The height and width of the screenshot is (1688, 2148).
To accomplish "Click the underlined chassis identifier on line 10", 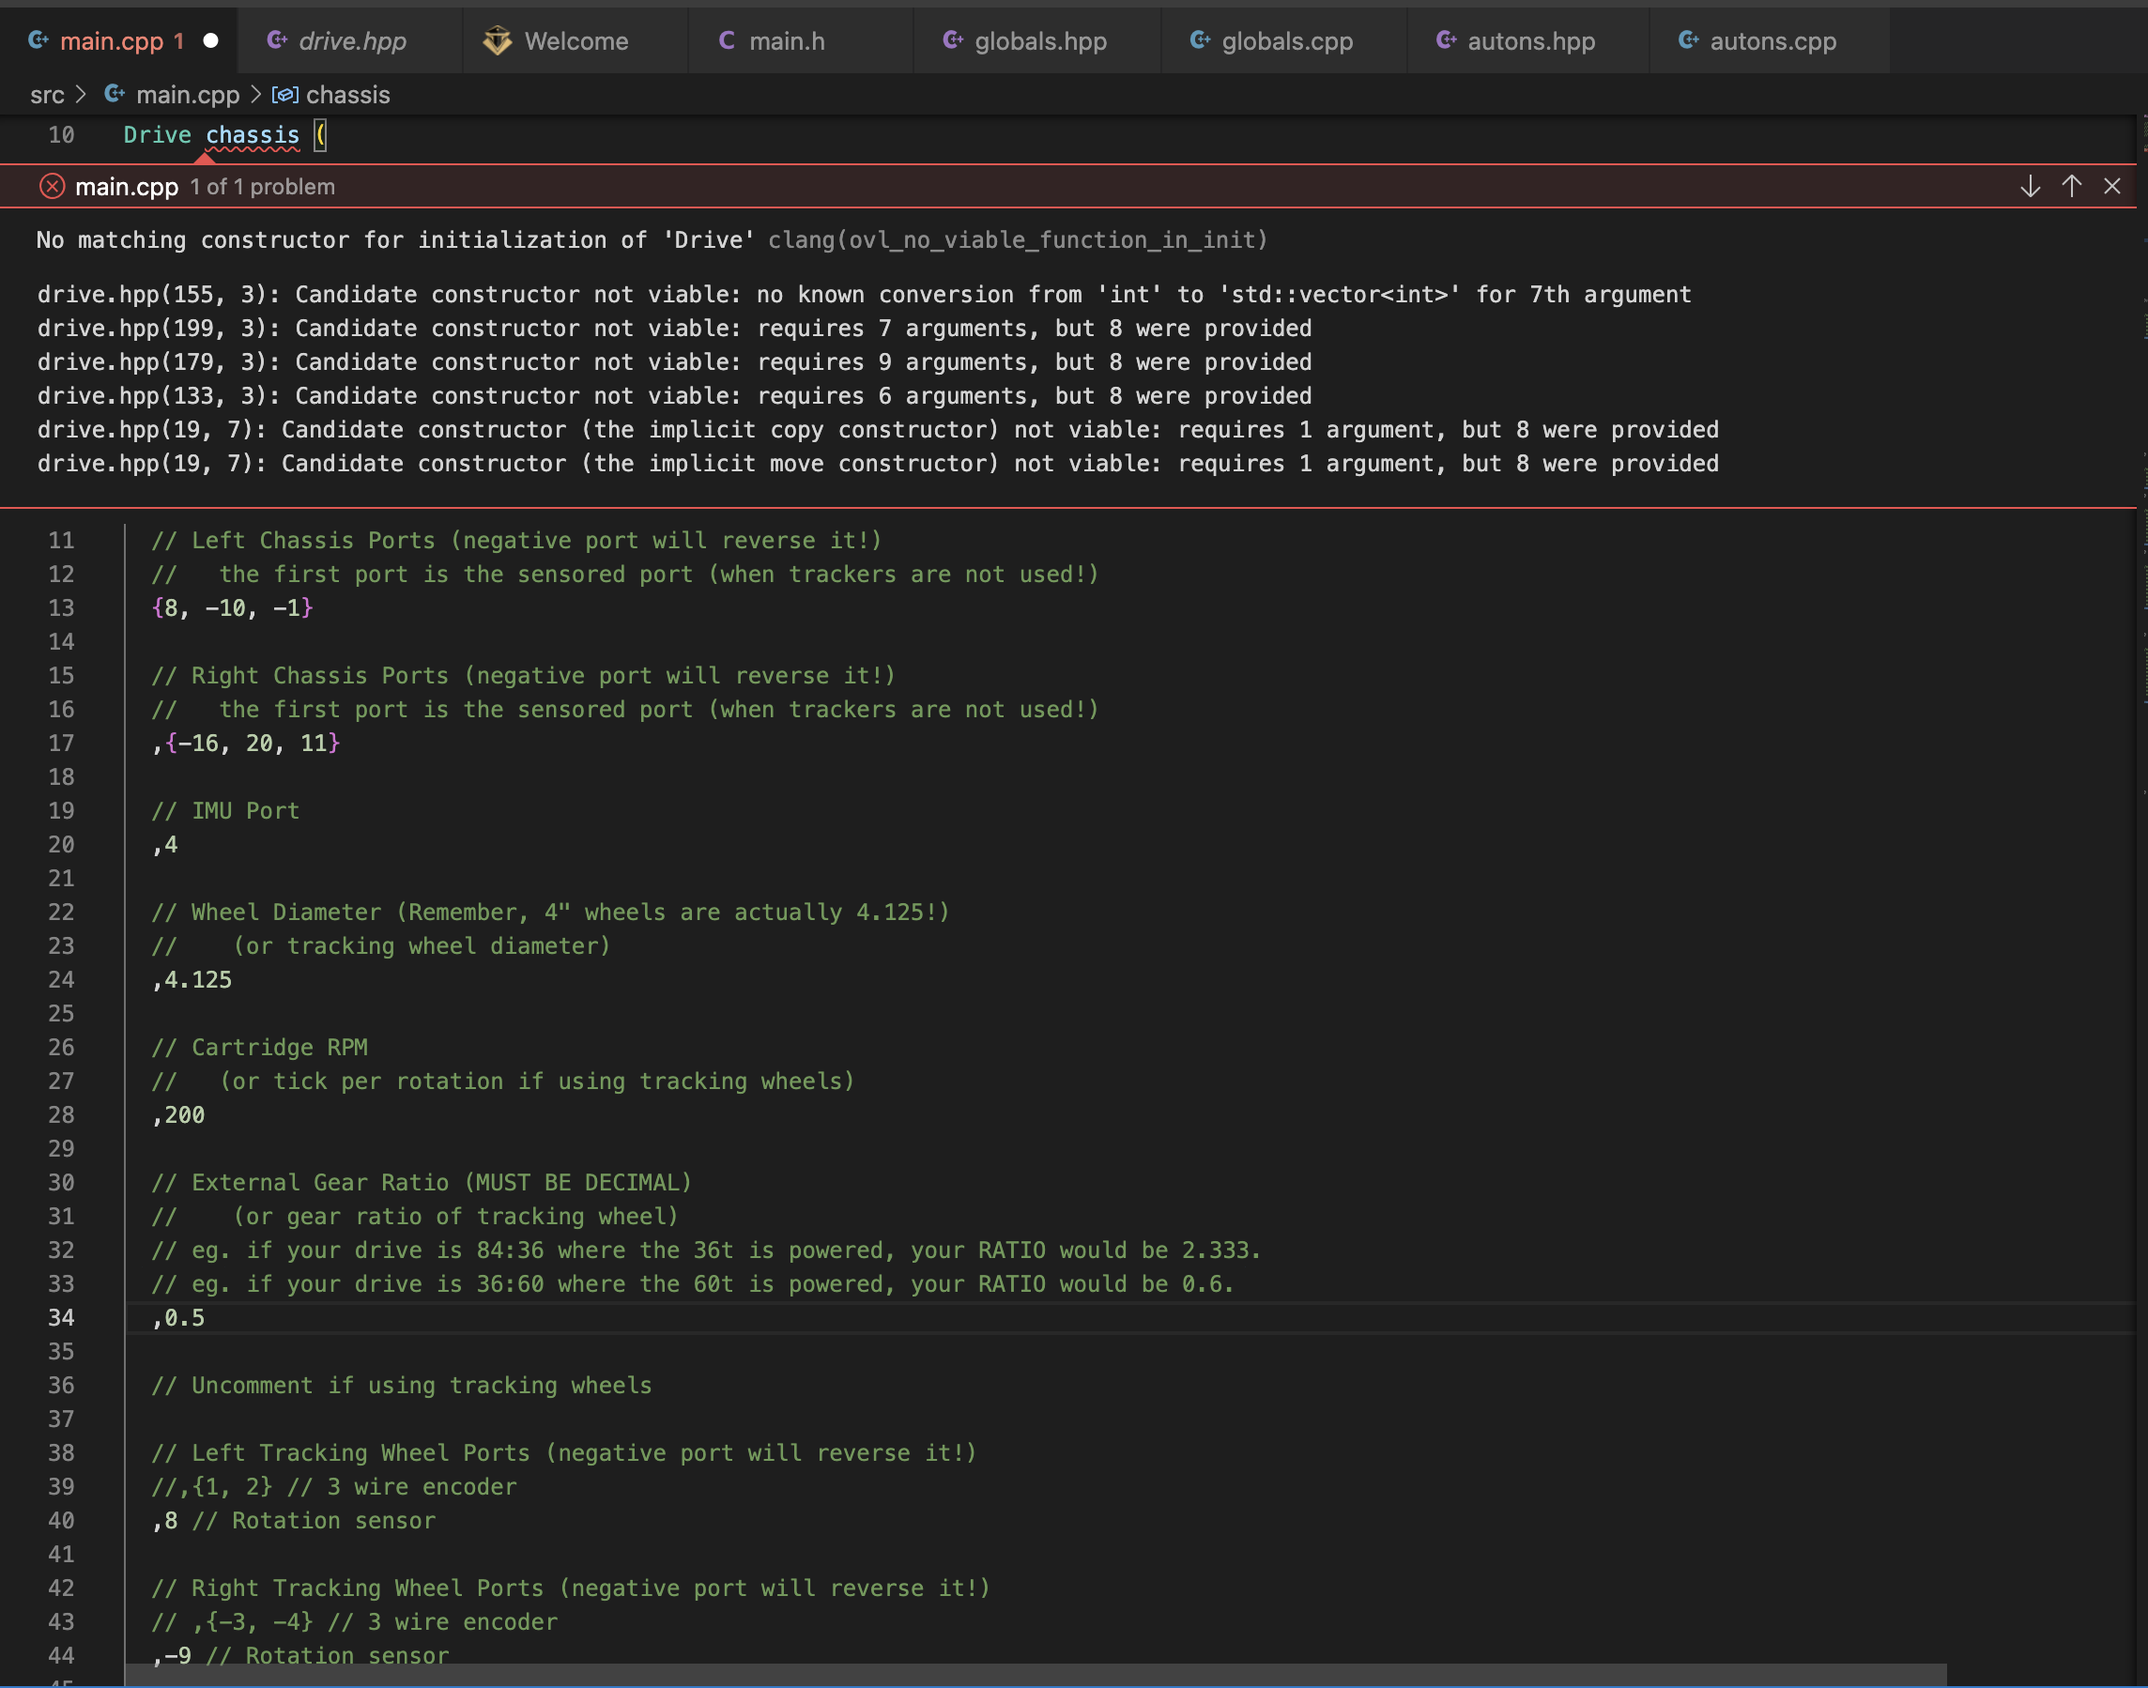I will pyautogui.click(x=252, y=135).
